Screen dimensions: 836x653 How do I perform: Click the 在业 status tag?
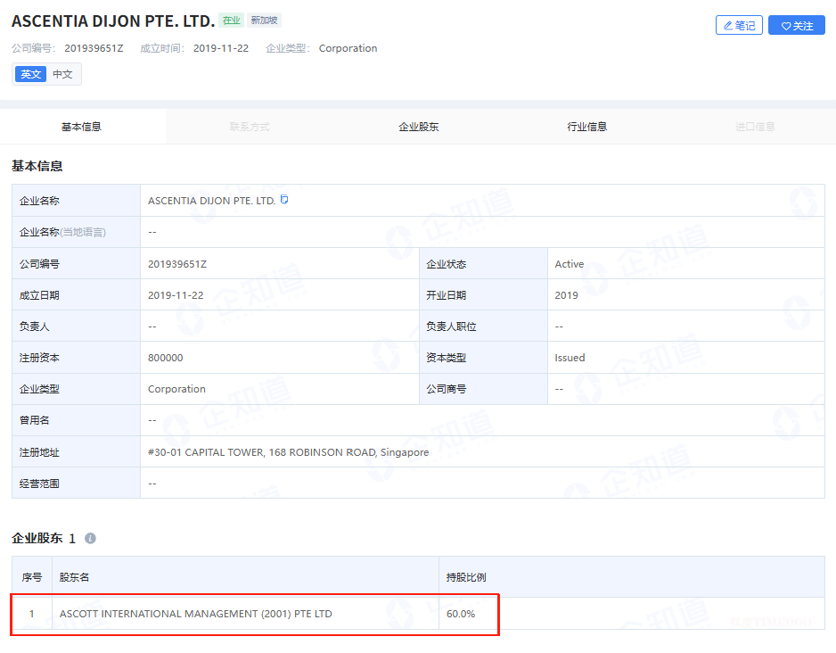(232, 21)
